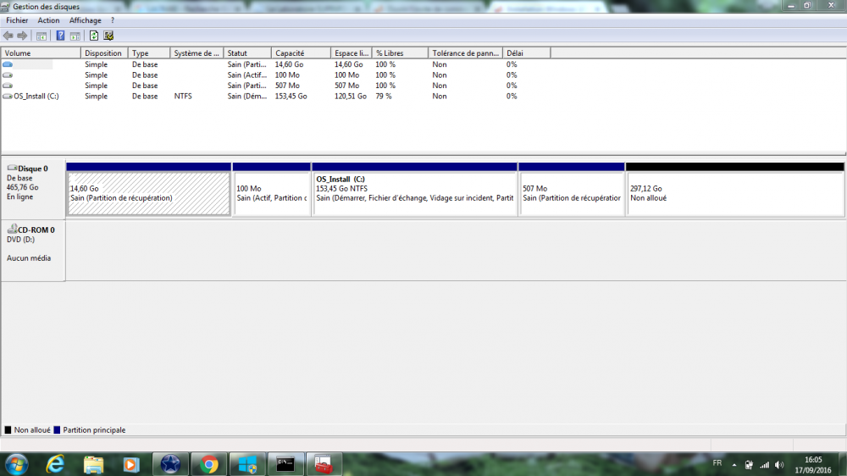The image size is (847, 476).
Task: Open the network signal tray icon
Action: pyautogui.click(x=764, y=465)
